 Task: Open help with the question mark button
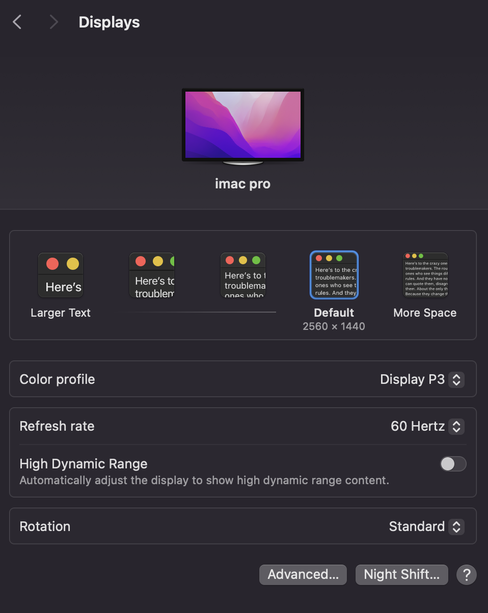(x=467, y=575)
